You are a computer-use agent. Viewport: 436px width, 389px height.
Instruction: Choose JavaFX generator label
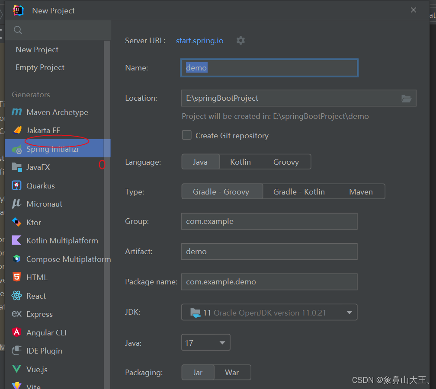click(38, 167)
